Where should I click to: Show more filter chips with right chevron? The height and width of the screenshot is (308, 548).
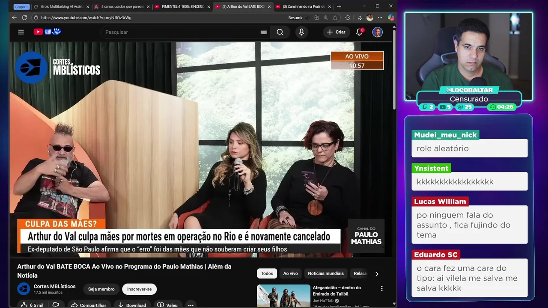pos(377,274)
